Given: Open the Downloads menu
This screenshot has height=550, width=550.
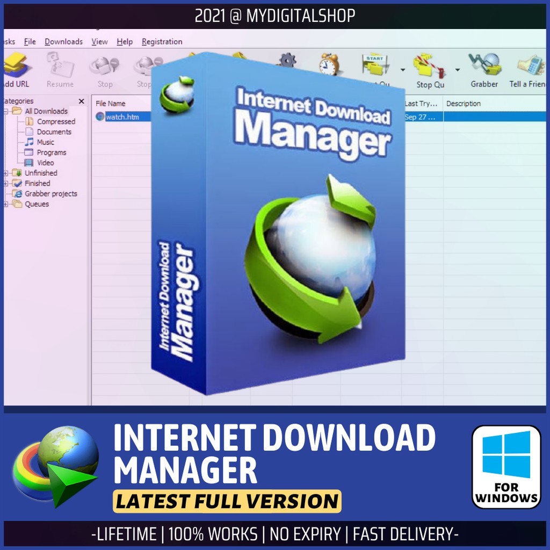Looking at the screenshot, I should (x=63, y=41).
